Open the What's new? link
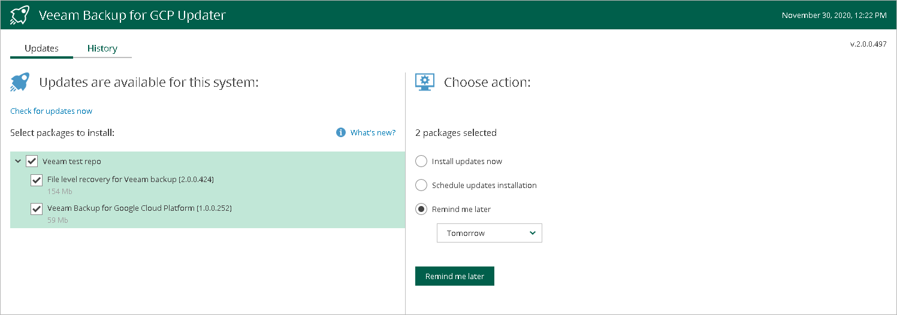 tap(373, 132)
